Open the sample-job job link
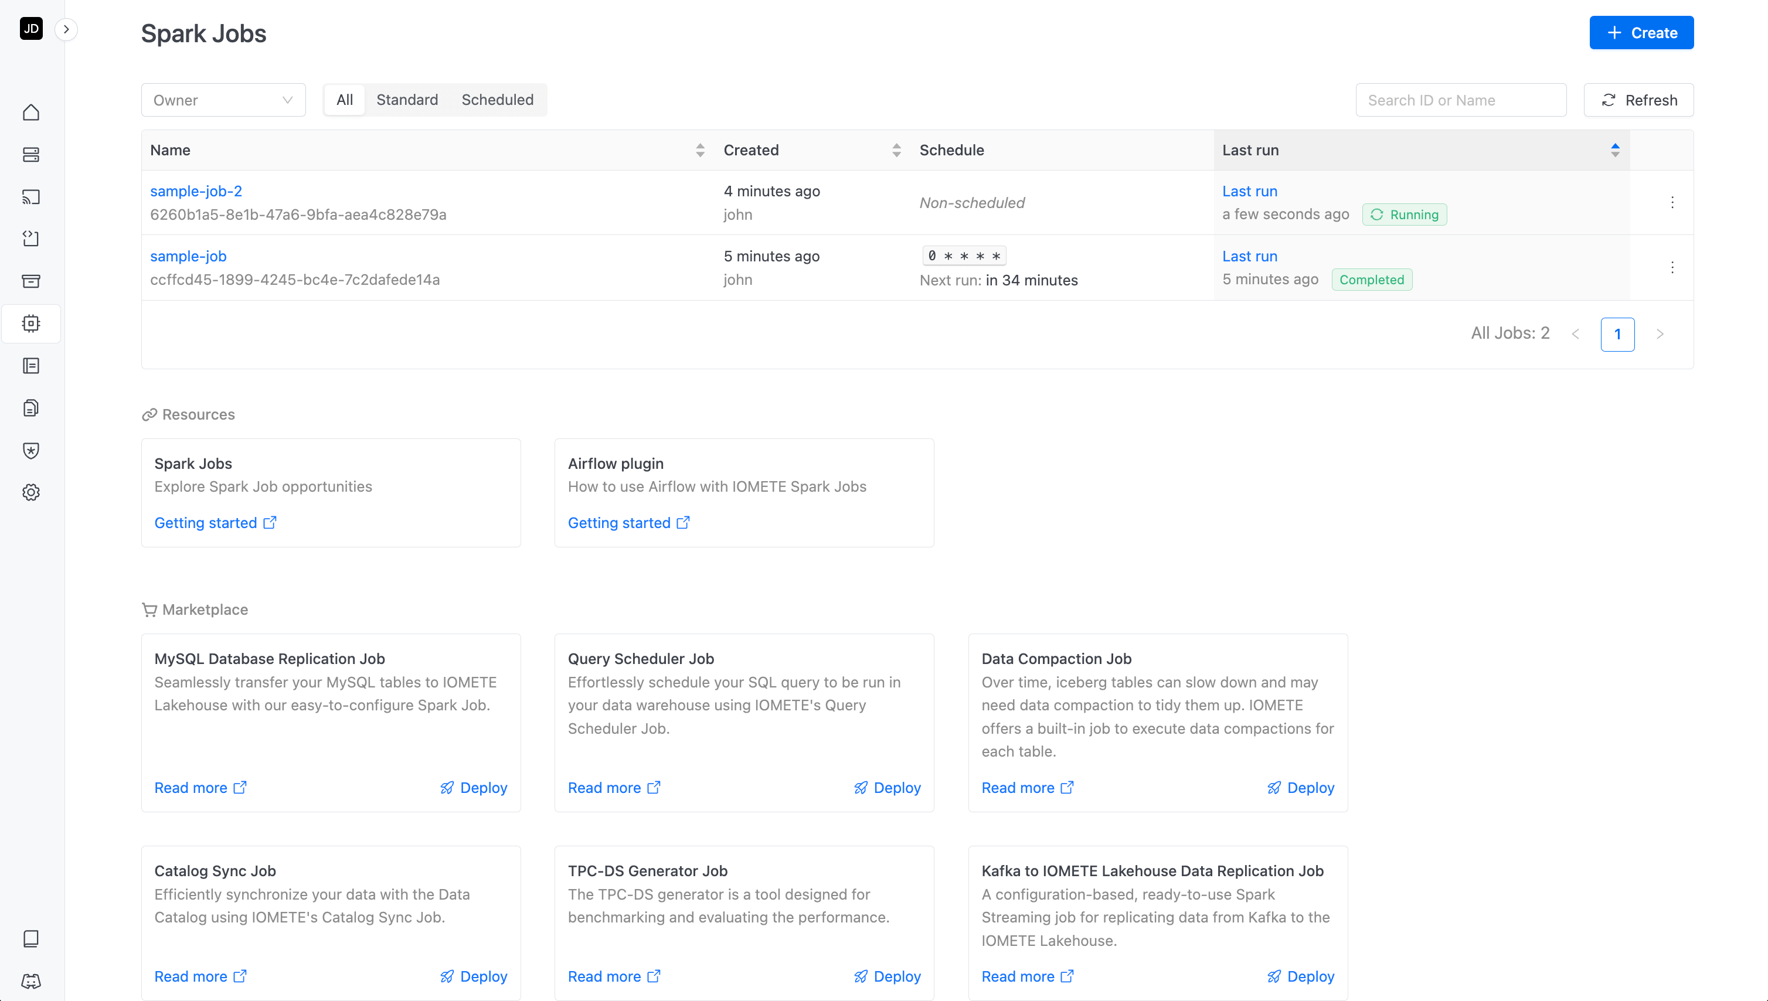The image size is (1768, 1001). pos(188,256)
